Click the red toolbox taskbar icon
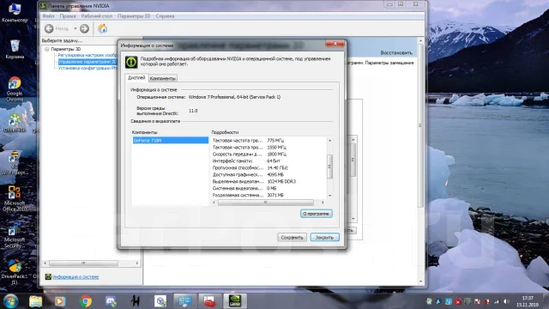The image size is (549, 309). tap(209, 301)
